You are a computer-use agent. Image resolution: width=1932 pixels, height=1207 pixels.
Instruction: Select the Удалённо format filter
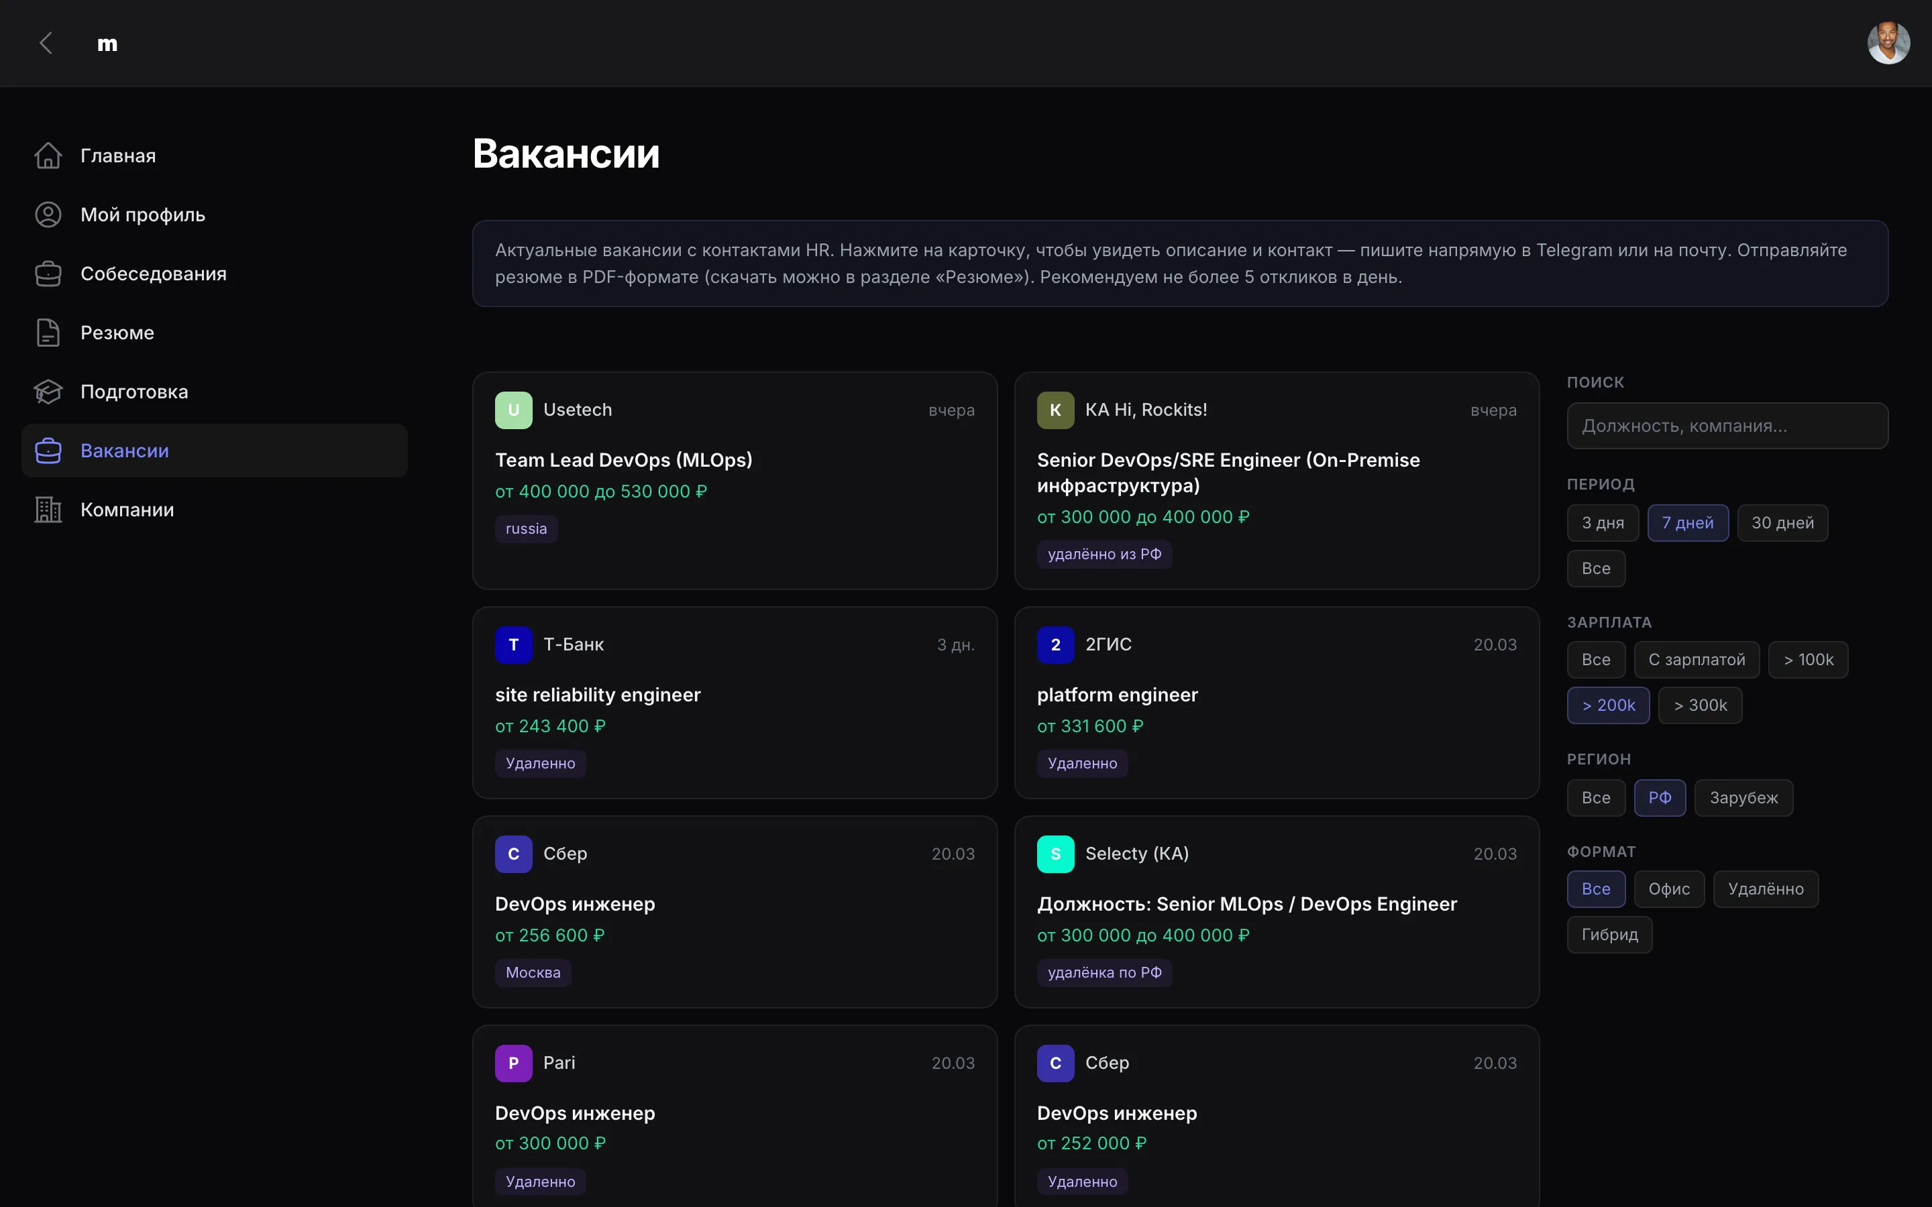point(1765,889)
